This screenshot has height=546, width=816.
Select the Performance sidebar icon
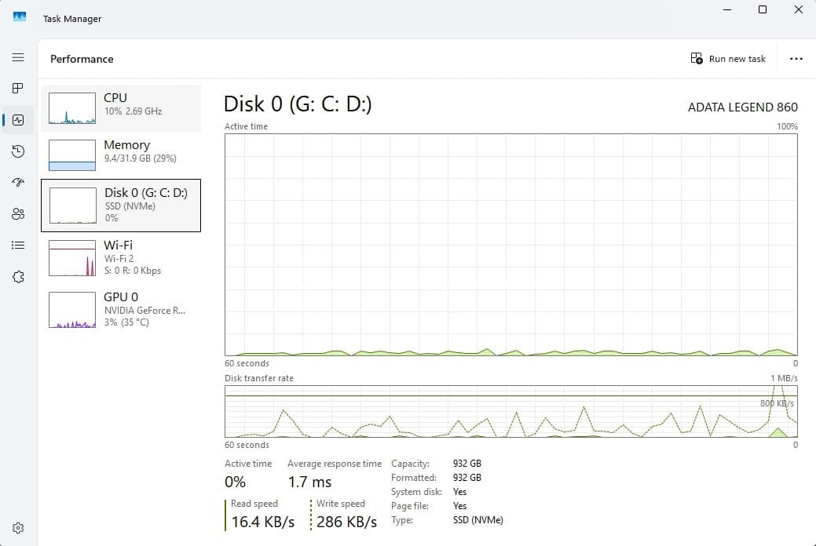(18, 120)
